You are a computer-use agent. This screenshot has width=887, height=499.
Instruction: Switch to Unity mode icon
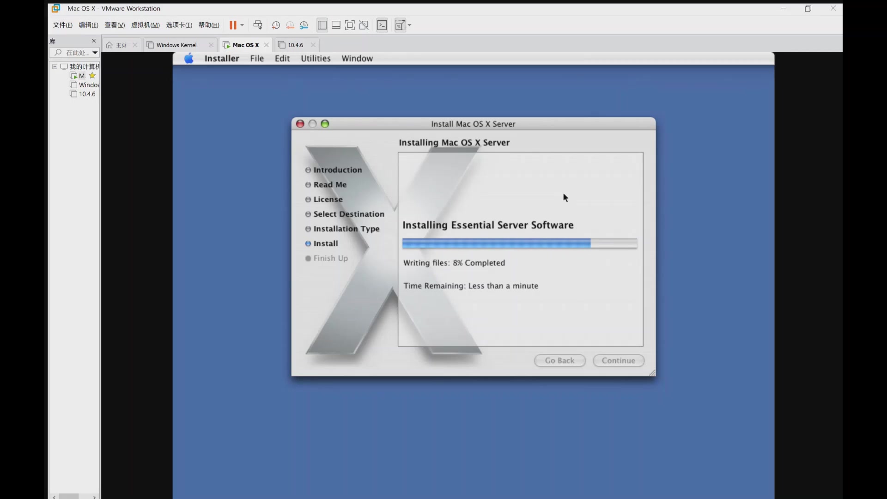pyautogui.click(x=364, y=25)
